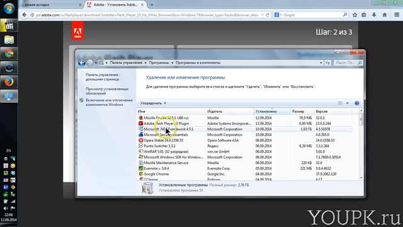Viewport: 403px width, 227px height.
Task: Click search magnifier in Google box
Action: pyautogui.click(x=345, y=15)
